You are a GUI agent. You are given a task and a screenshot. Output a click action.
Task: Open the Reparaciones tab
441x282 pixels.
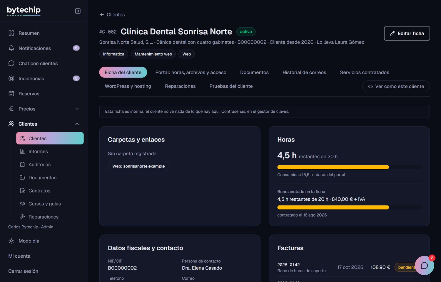tap(180, 86)
